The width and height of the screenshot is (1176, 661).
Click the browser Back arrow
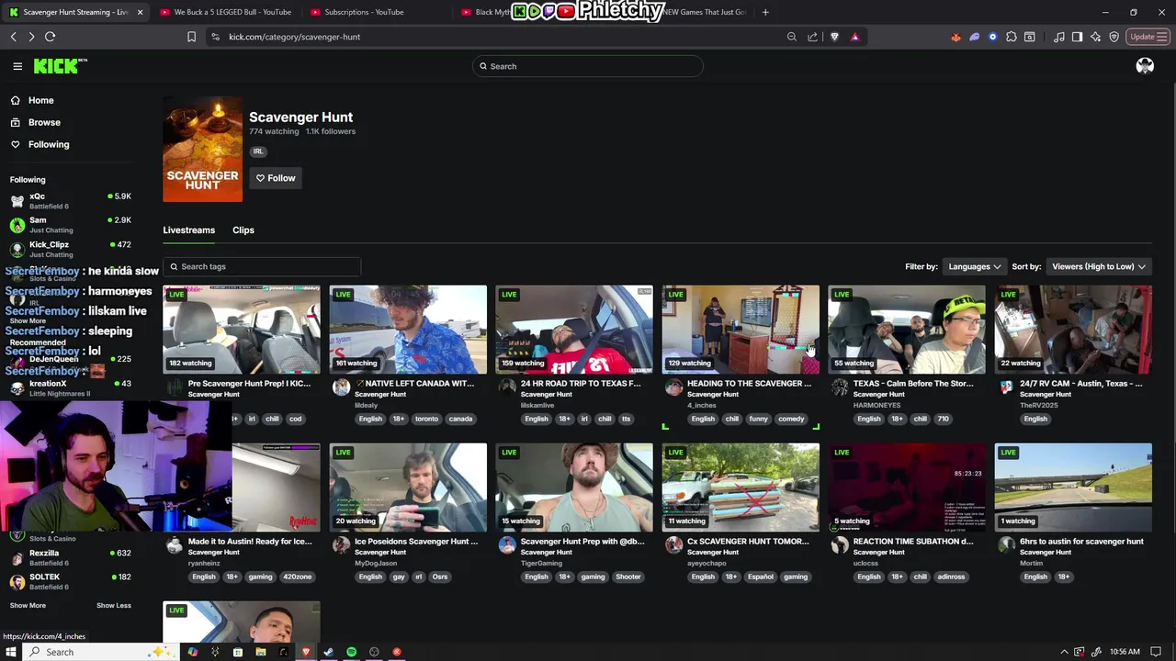coord(14,37)
